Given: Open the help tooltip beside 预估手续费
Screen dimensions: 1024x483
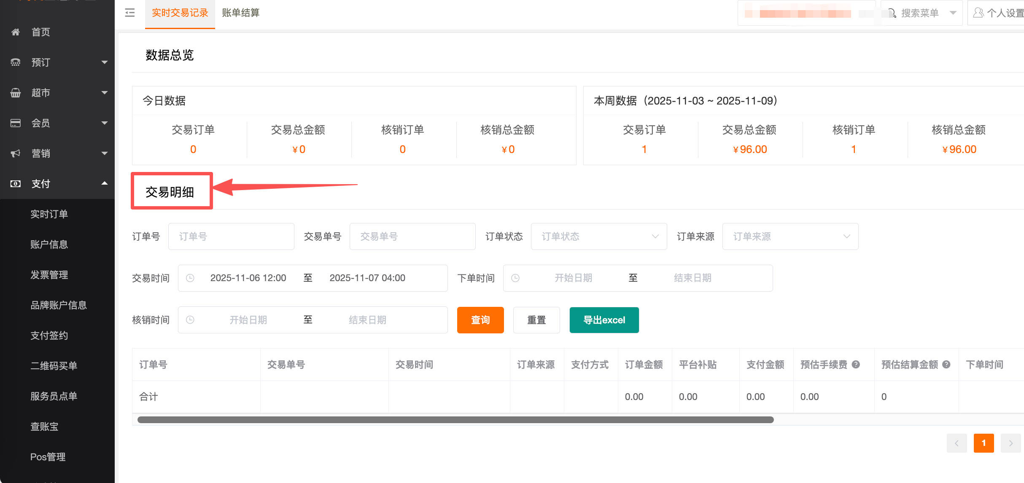Looking at the screenshot, I should (856, 365).
